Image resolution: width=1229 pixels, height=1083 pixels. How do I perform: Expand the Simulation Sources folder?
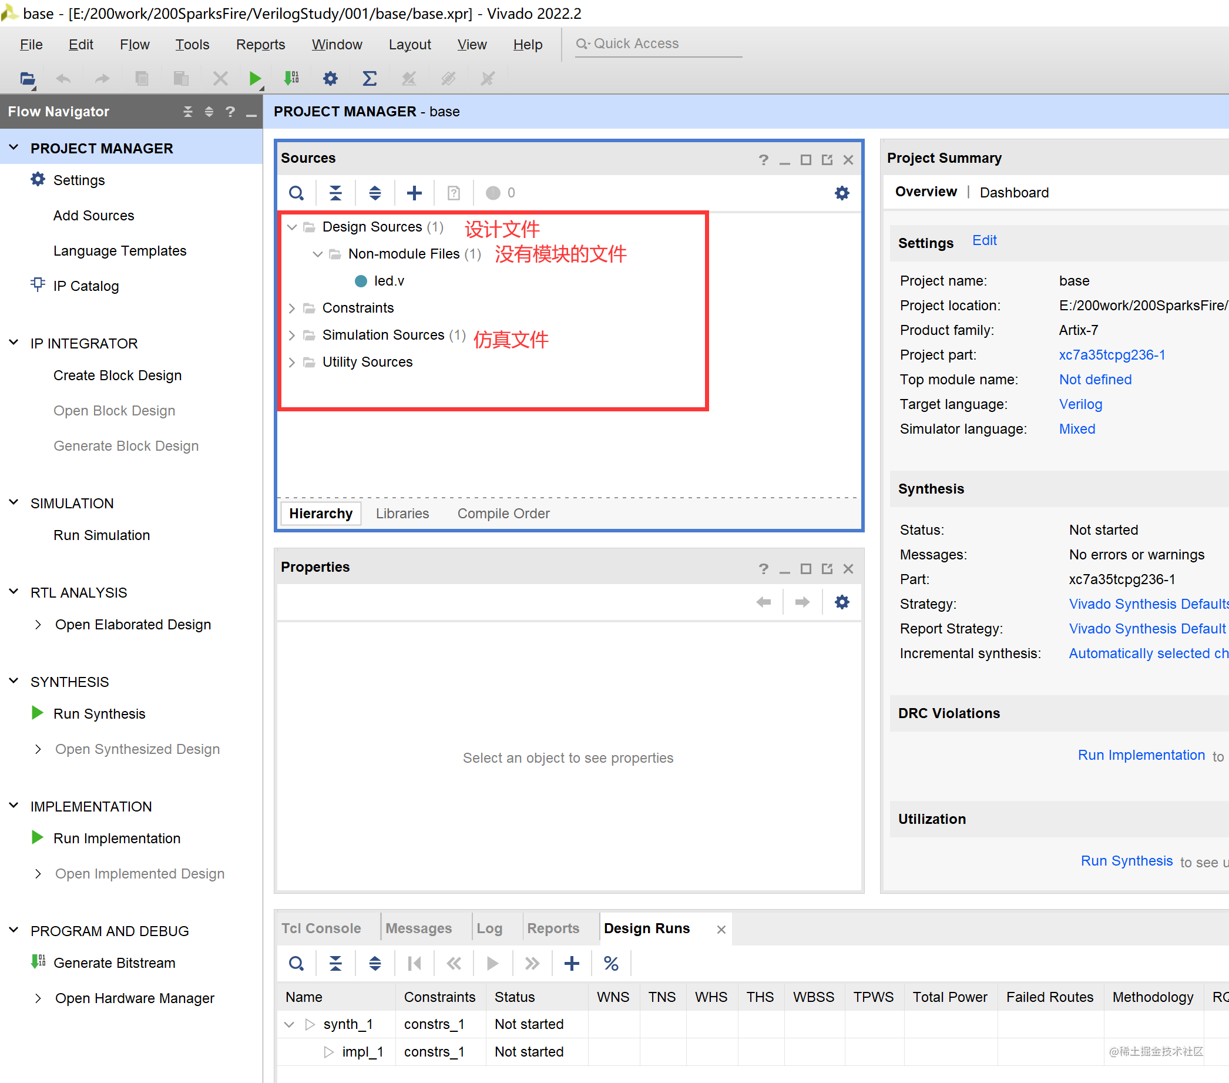click(x=292, y=335)
